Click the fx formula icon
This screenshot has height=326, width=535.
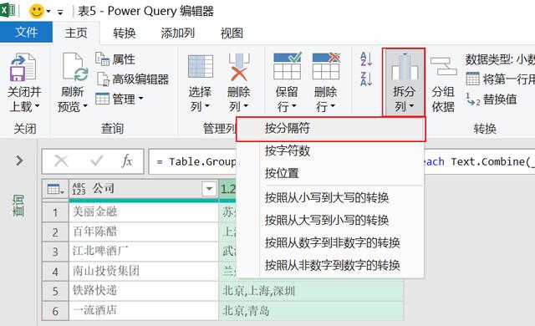(127, 160)
